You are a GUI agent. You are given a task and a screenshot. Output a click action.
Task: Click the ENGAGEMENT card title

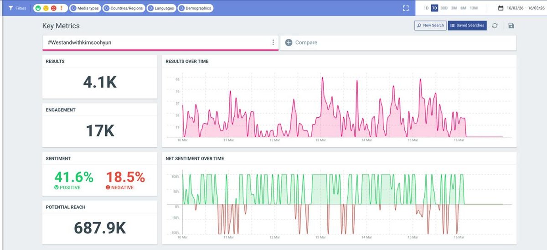click(x=61, y=110)
